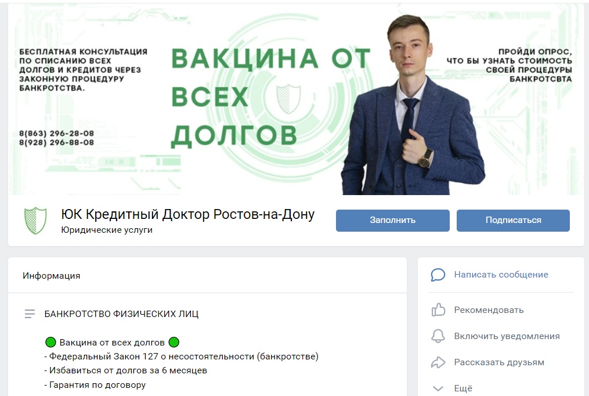Click the speech bubble message icon
Image resolution: width=589 pixels, height=396 pixels.
click(438, 275)
